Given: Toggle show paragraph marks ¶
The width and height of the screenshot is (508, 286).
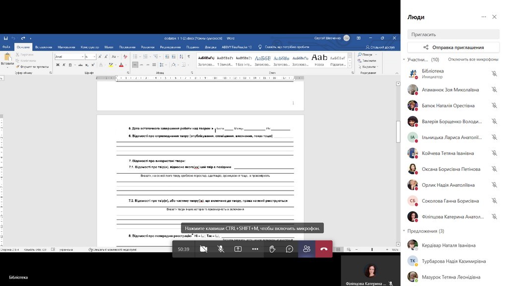Looking at the screenshot, I should 189,57.
